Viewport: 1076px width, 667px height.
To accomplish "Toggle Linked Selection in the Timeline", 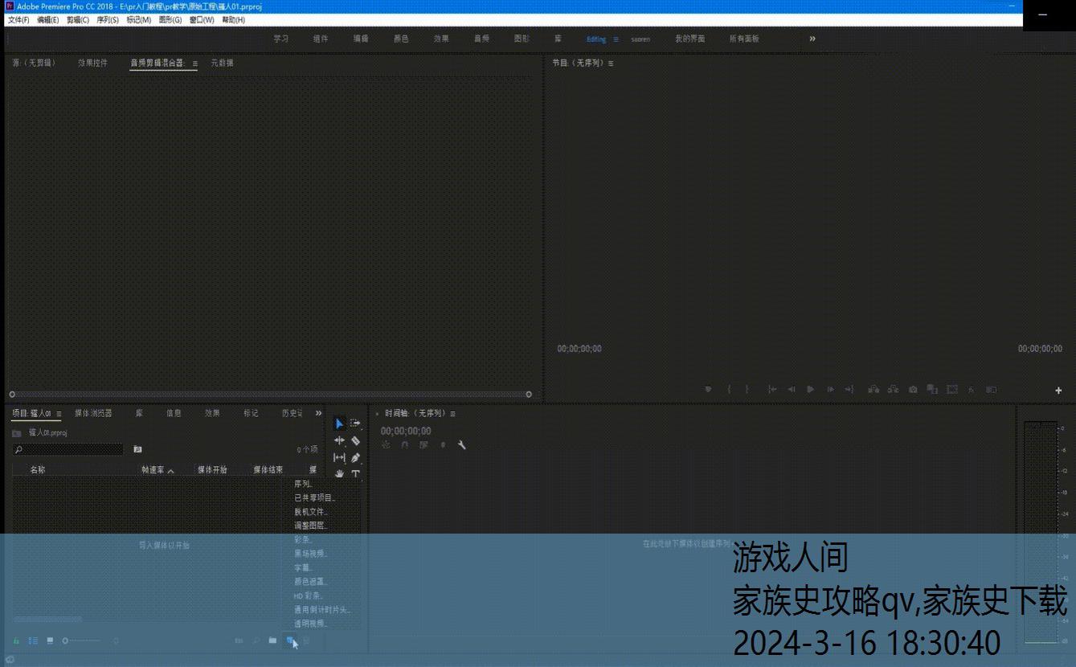I will click(423, 444).
